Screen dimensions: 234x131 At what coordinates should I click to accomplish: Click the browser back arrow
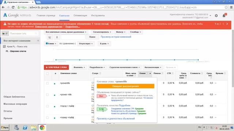click(x=3, y=7)
